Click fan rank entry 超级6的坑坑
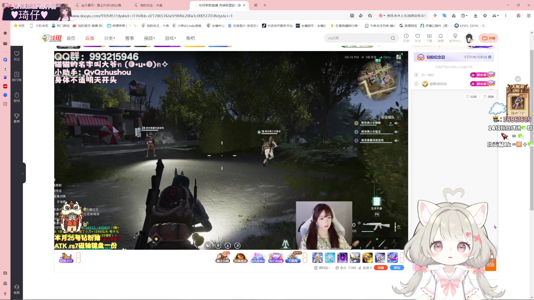This screenshot has width=534, height=300. click(x=438, y=84)
